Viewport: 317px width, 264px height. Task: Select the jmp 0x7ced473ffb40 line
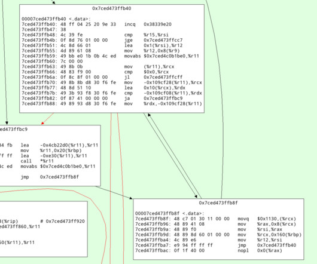click(x=216, y=245)
